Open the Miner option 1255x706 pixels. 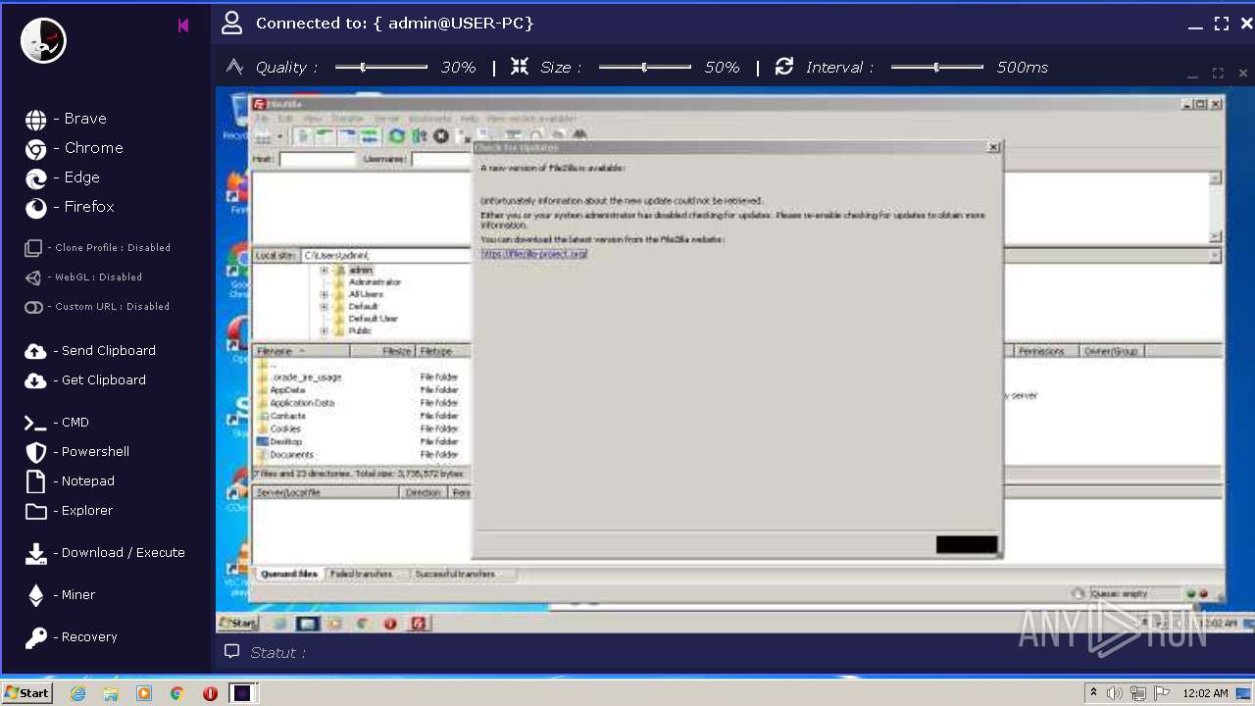[x=60, y=595]
